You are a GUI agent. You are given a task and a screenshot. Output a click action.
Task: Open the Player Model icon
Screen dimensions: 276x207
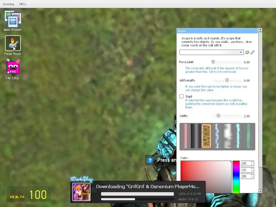tap(13, 46)
